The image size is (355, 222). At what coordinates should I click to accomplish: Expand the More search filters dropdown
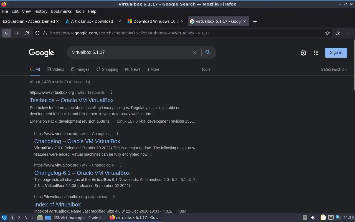(153, 69)
